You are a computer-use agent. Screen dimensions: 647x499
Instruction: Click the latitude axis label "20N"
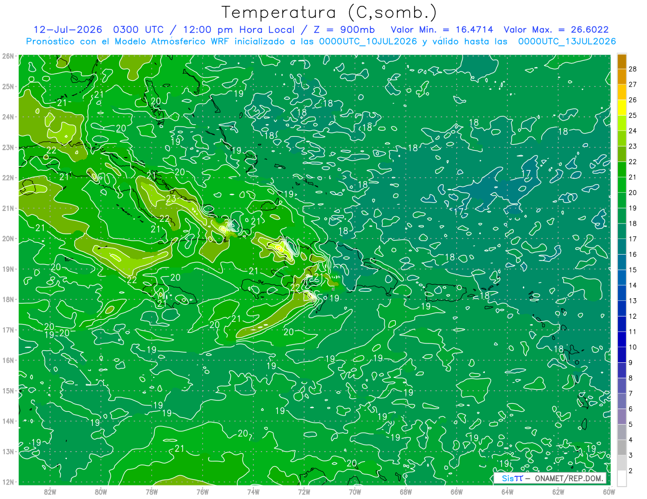point(9,238)
